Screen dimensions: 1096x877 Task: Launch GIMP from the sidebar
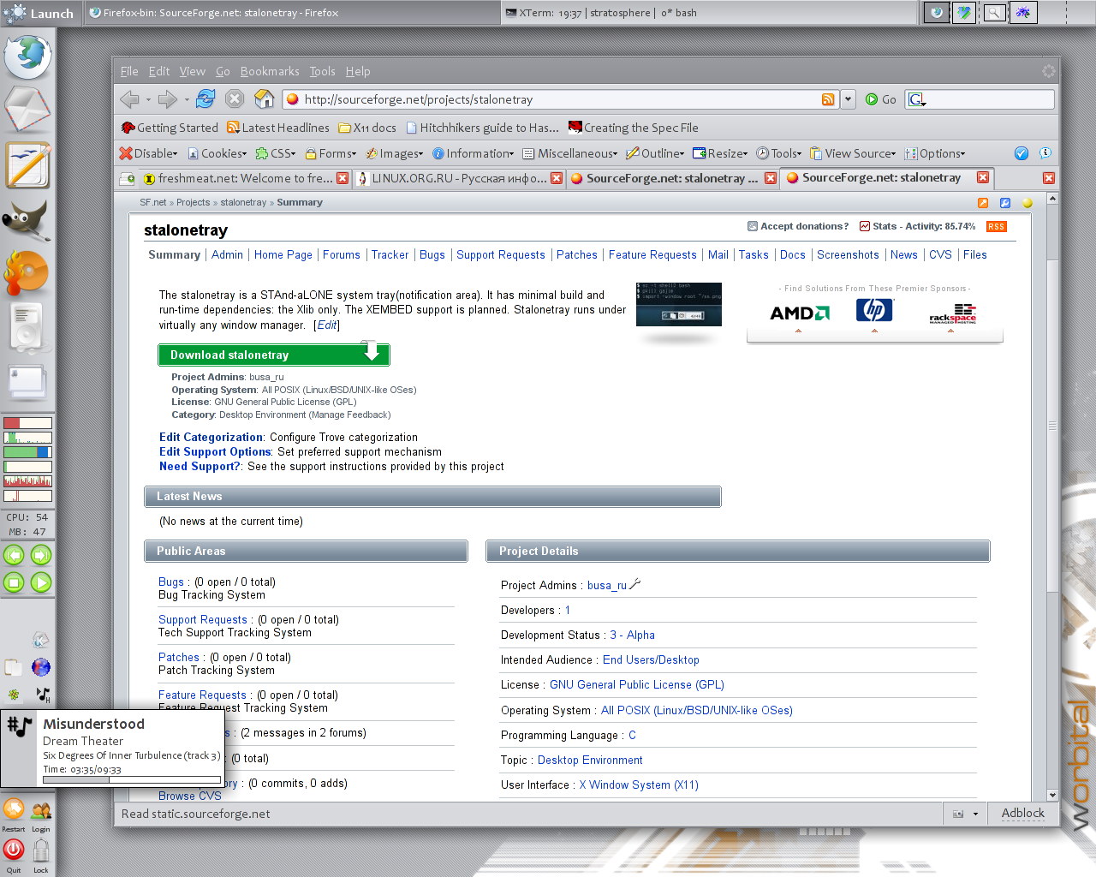[26, 220]
